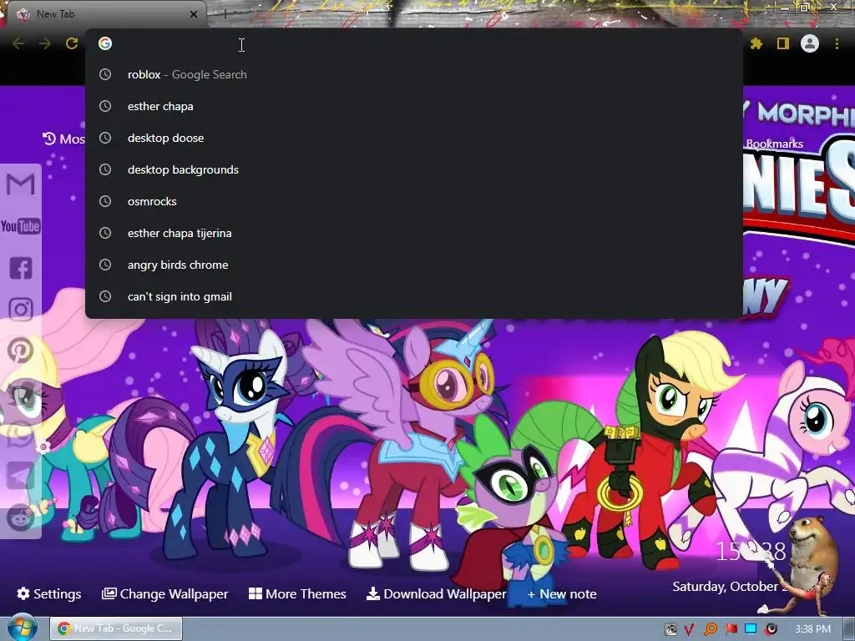
Task: Open the Most Visited link
Action: point(63,139)
